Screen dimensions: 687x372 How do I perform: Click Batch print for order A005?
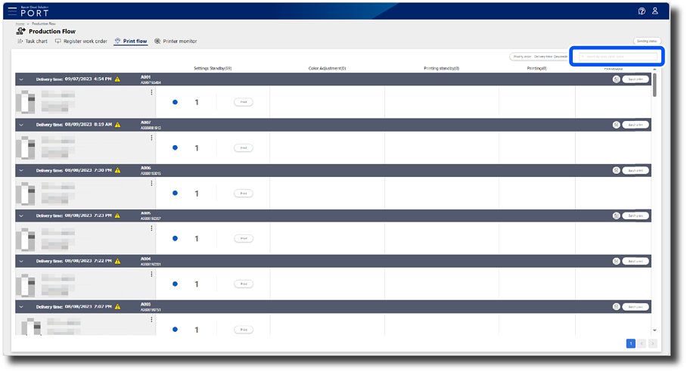tap(636, 215)
